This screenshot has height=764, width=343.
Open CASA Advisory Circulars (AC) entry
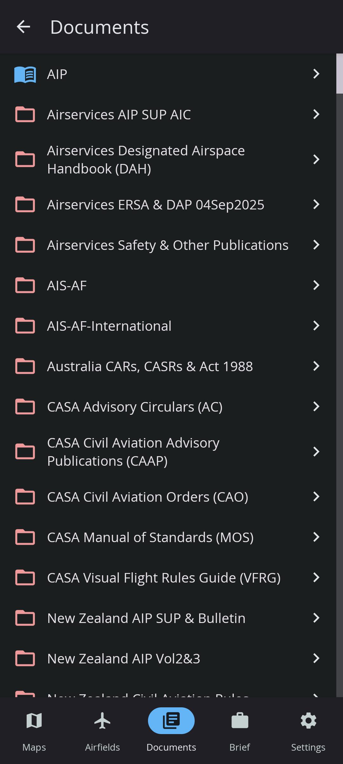click(135, 407)
